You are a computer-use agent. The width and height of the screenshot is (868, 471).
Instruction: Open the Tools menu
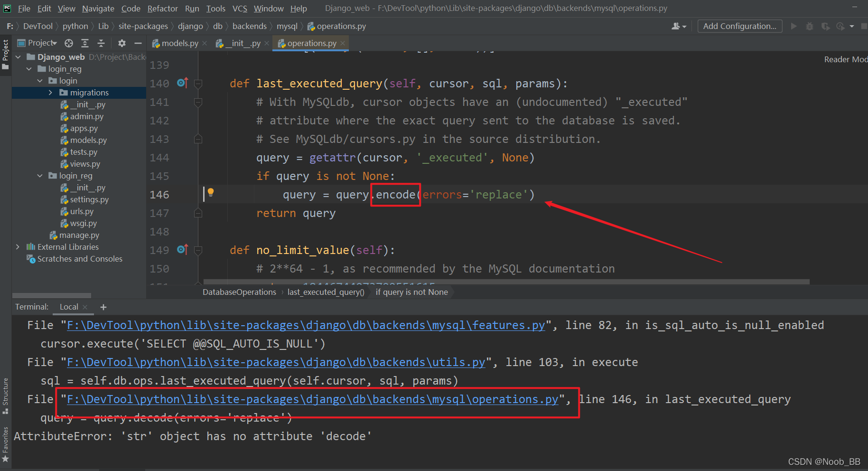click(x=216, y=9)
